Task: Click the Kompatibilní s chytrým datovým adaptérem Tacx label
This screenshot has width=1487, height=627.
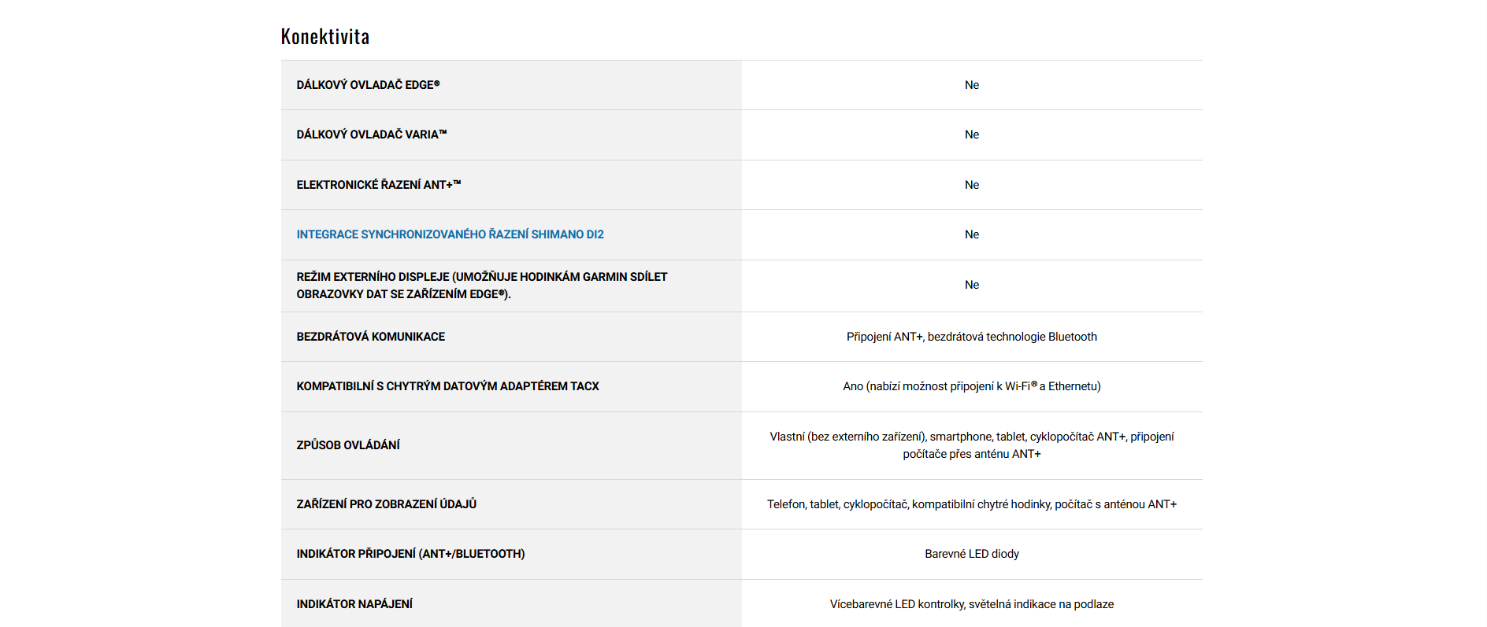Action: click(x=447, y=386)
